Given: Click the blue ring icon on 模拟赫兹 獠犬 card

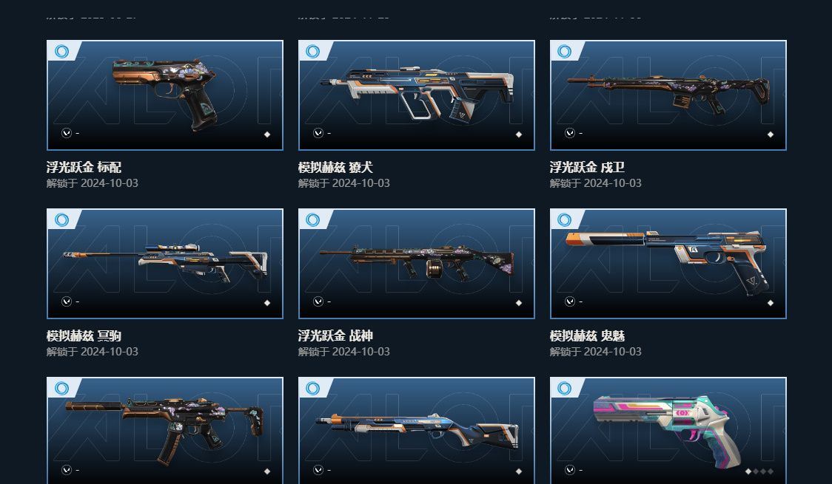Looking at the screenshot, I should [x=313, y=52].
